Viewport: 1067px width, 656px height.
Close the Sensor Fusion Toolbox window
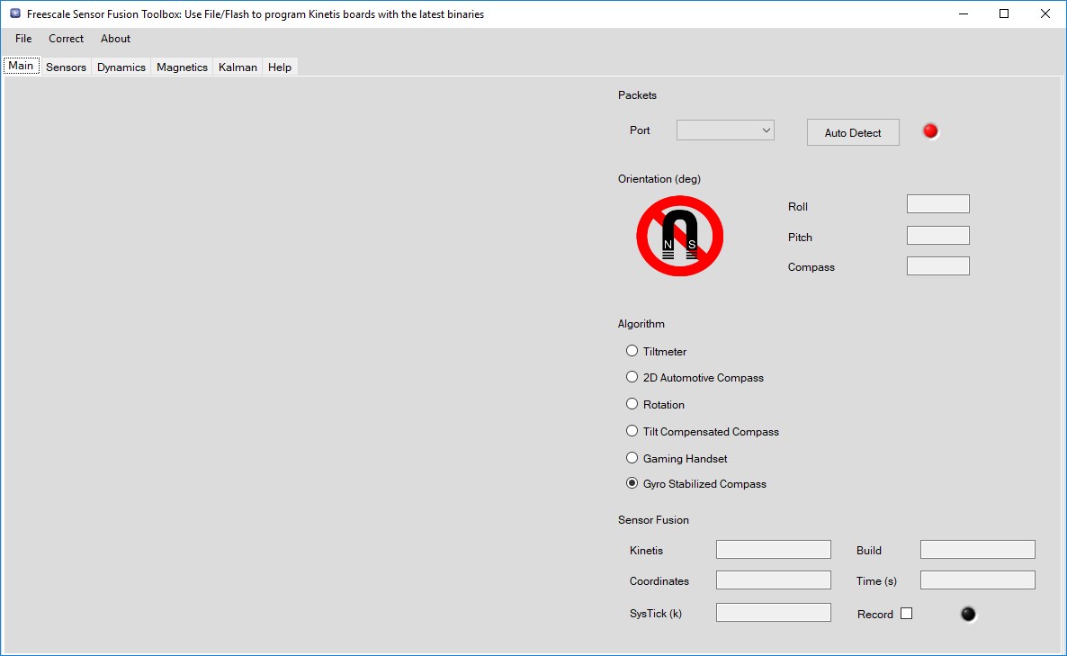(1045, 13)
